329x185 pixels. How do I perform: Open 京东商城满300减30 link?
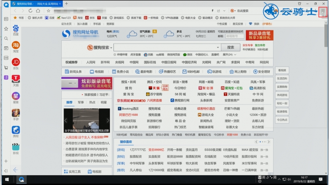click(131, 101)
